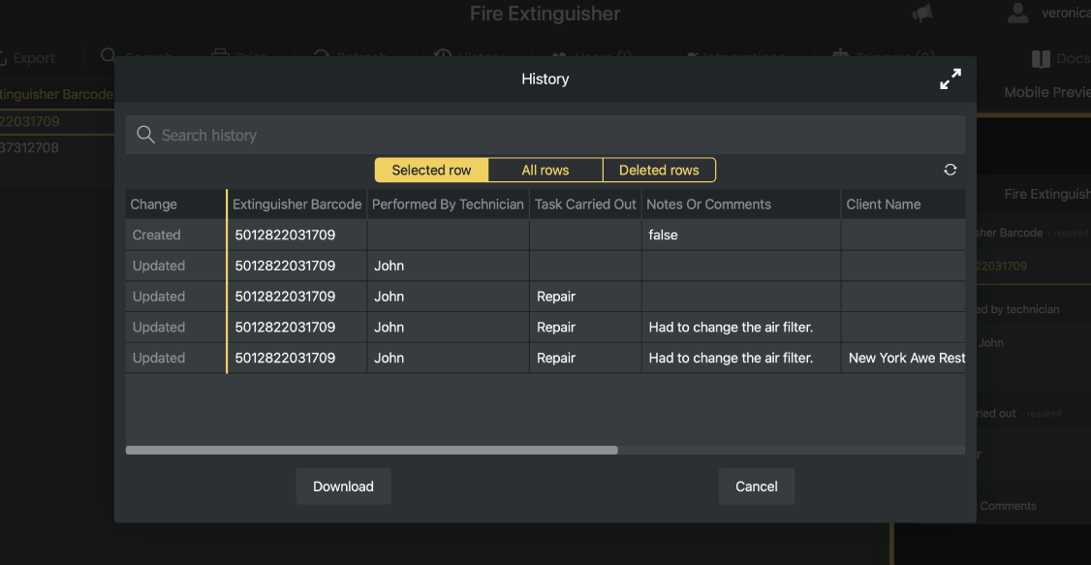The height and width of the screenshot is (565, 1091).
Task: Click the New York Awe Rest client cell
Action: 906,359
